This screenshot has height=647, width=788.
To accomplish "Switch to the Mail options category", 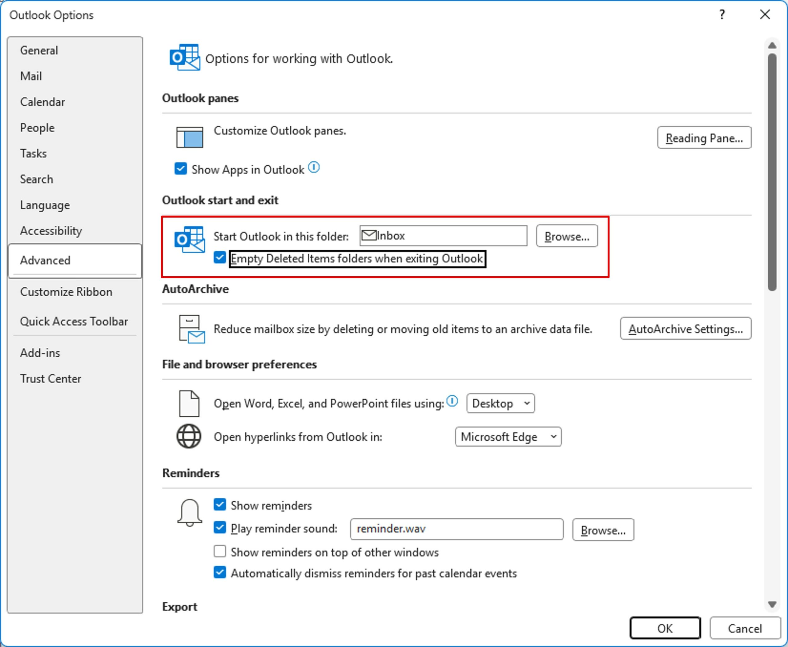I will (x=31, y=76).
